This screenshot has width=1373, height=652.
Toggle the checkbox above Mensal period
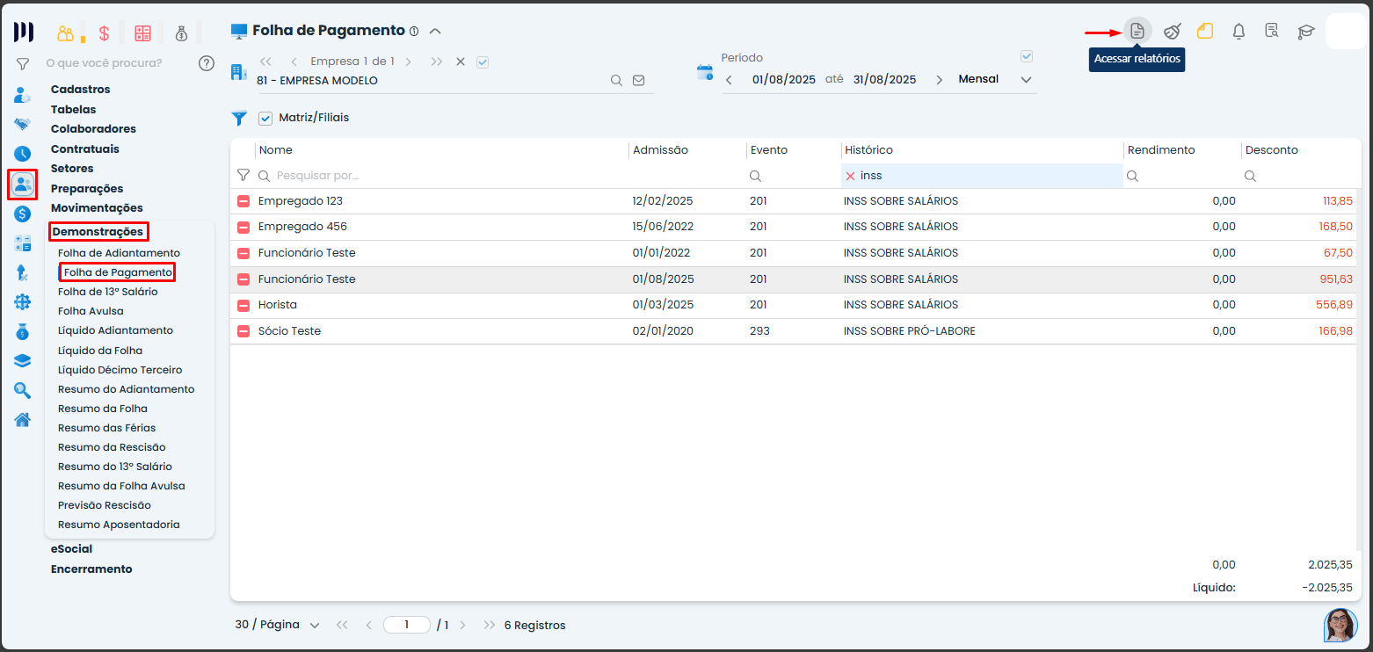[x=1026, y=57]
